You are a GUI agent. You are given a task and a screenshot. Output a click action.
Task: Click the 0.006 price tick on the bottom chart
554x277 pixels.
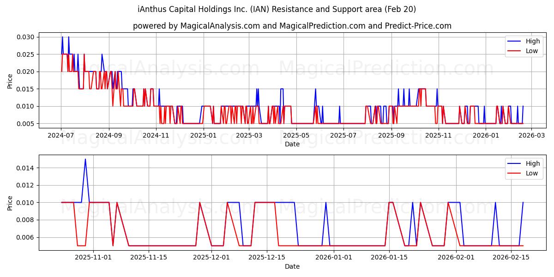pyautogui.click(x=26, y=238)
